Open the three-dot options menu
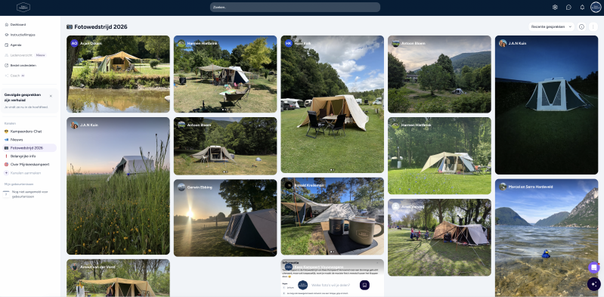 point(593,26)
